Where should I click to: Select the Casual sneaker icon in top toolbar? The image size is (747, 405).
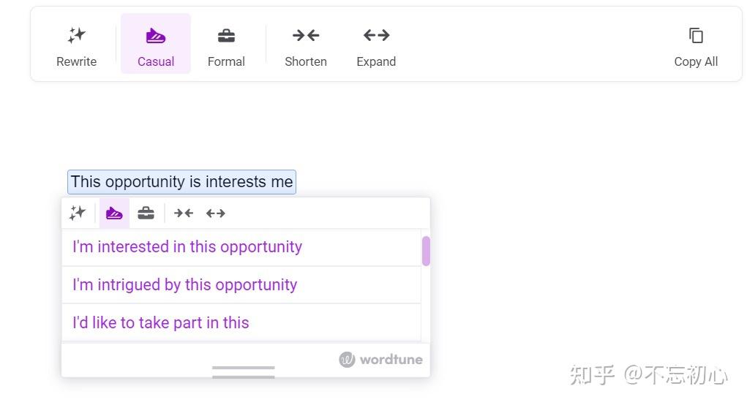tap(155, 36)
